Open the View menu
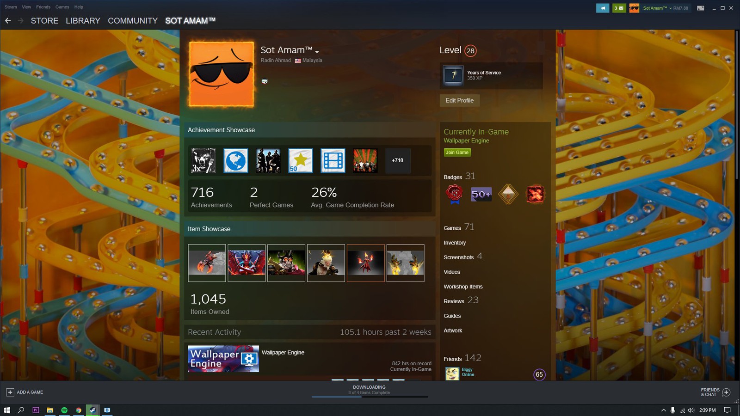Image resolution: width=740 pixels, height=416 pixels. pyautogui.click(x=26, y=7)
